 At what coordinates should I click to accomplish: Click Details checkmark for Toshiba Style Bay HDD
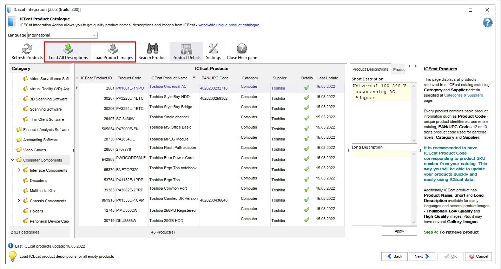point(306,98)
